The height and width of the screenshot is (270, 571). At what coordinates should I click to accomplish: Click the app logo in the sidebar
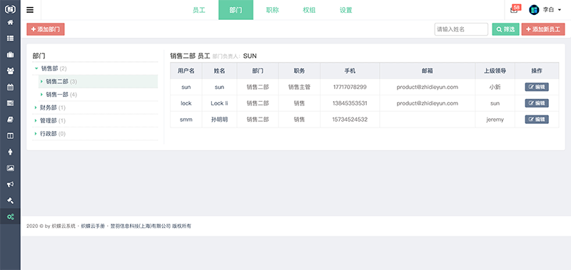10,9
